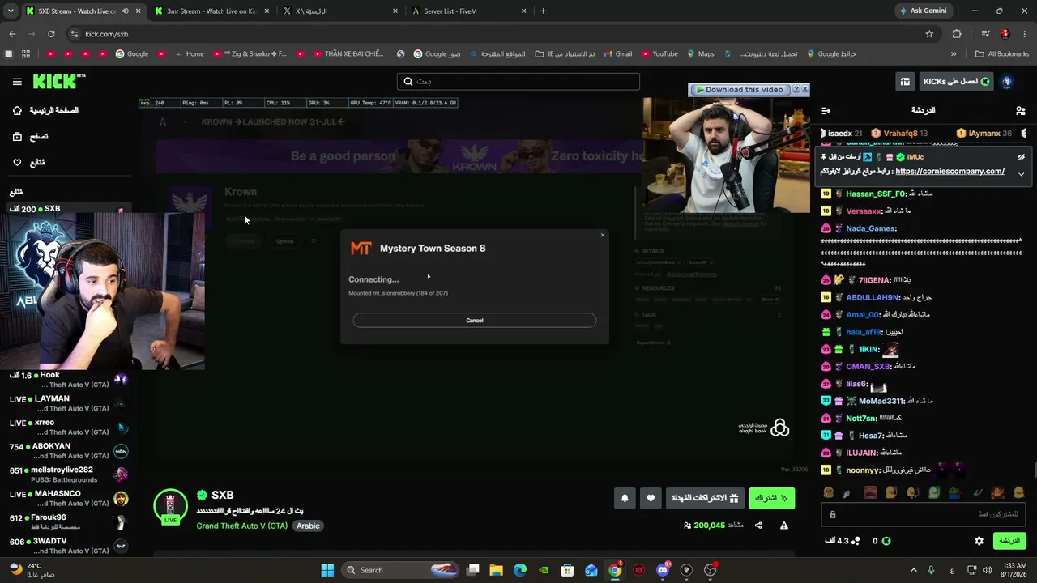Switch to the X browser tab
Viewport: 1037px width, 583px height.
pos(340,11)
